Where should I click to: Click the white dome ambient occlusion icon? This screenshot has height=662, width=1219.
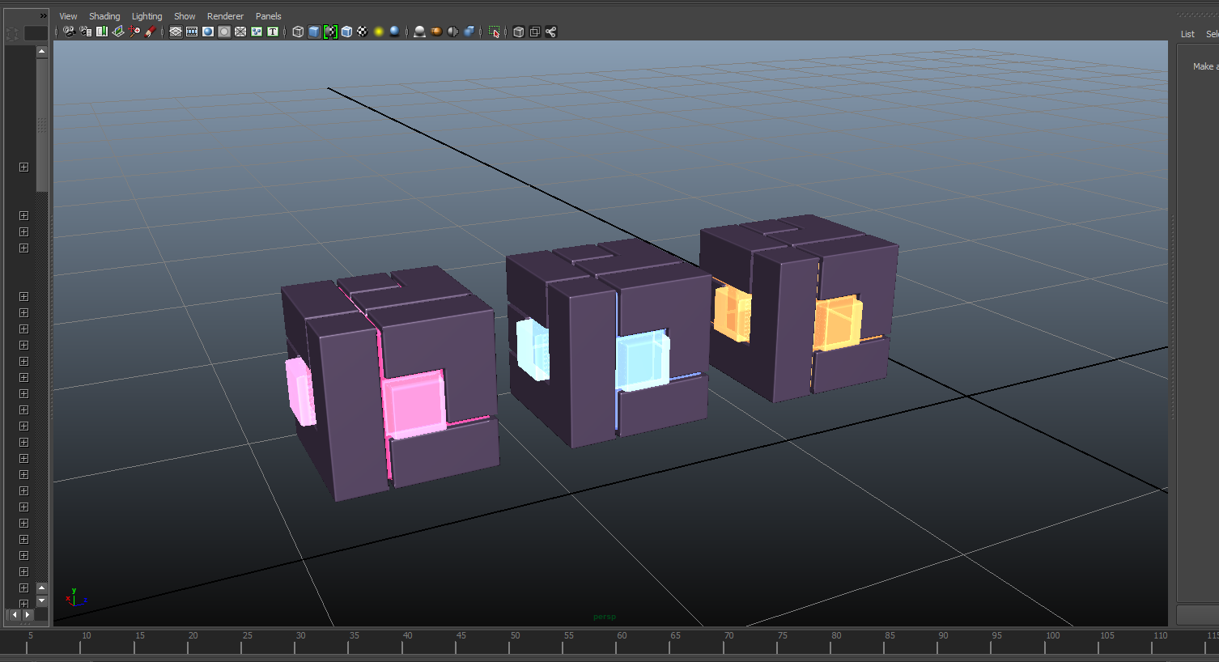pyautogui.click(x=419, y=32)
